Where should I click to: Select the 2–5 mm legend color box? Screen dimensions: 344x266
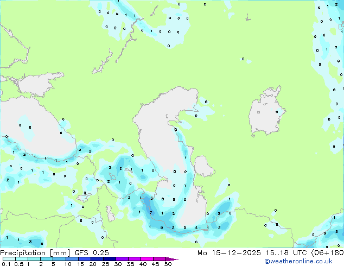click(47, 259)
